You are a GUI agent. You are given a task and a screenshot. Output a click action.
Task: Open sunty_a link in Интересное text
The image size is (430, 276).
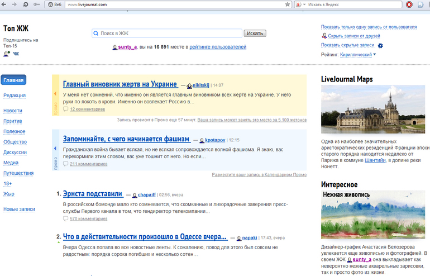(x=362, y=260)
